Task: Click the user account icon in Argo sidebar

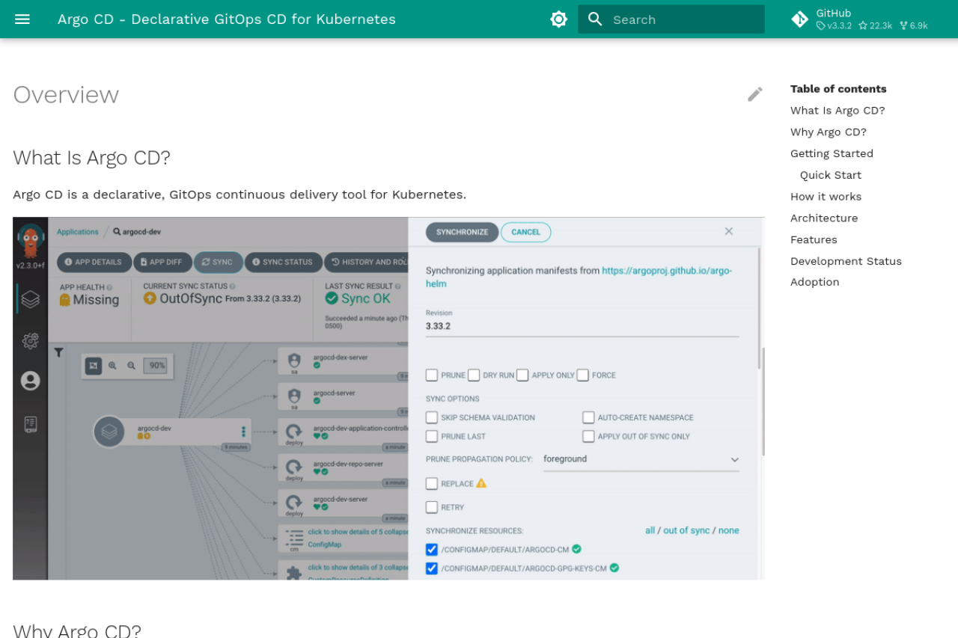Action: 31,381
